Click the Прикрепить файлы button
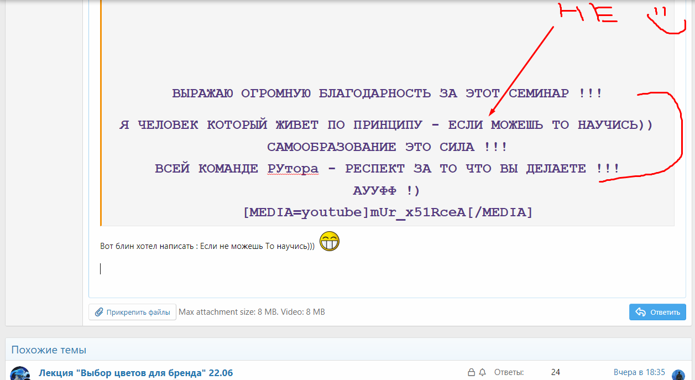This screenshot has width=695, height=380. [x=132, y=311]
